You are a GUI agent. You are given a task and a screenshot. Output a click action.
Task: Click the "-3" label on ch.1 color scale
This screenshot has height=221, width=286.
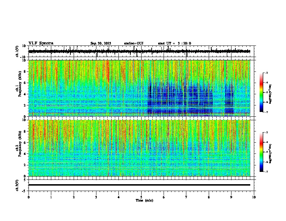(266, 73)
